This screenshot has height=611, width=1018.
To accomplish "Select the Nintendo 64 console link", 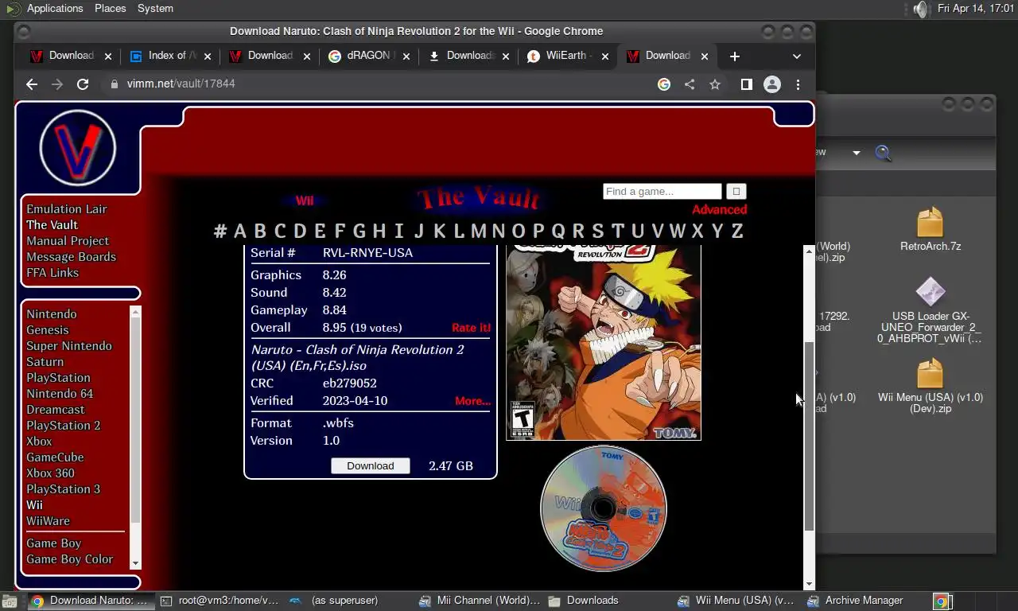I will 60,393.
